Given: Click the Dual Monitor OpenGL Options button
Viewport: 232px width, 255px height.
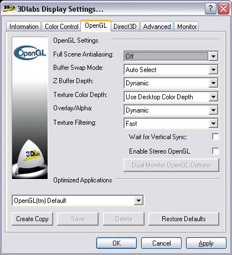Looking at the screenshot, I should (171, 165).
